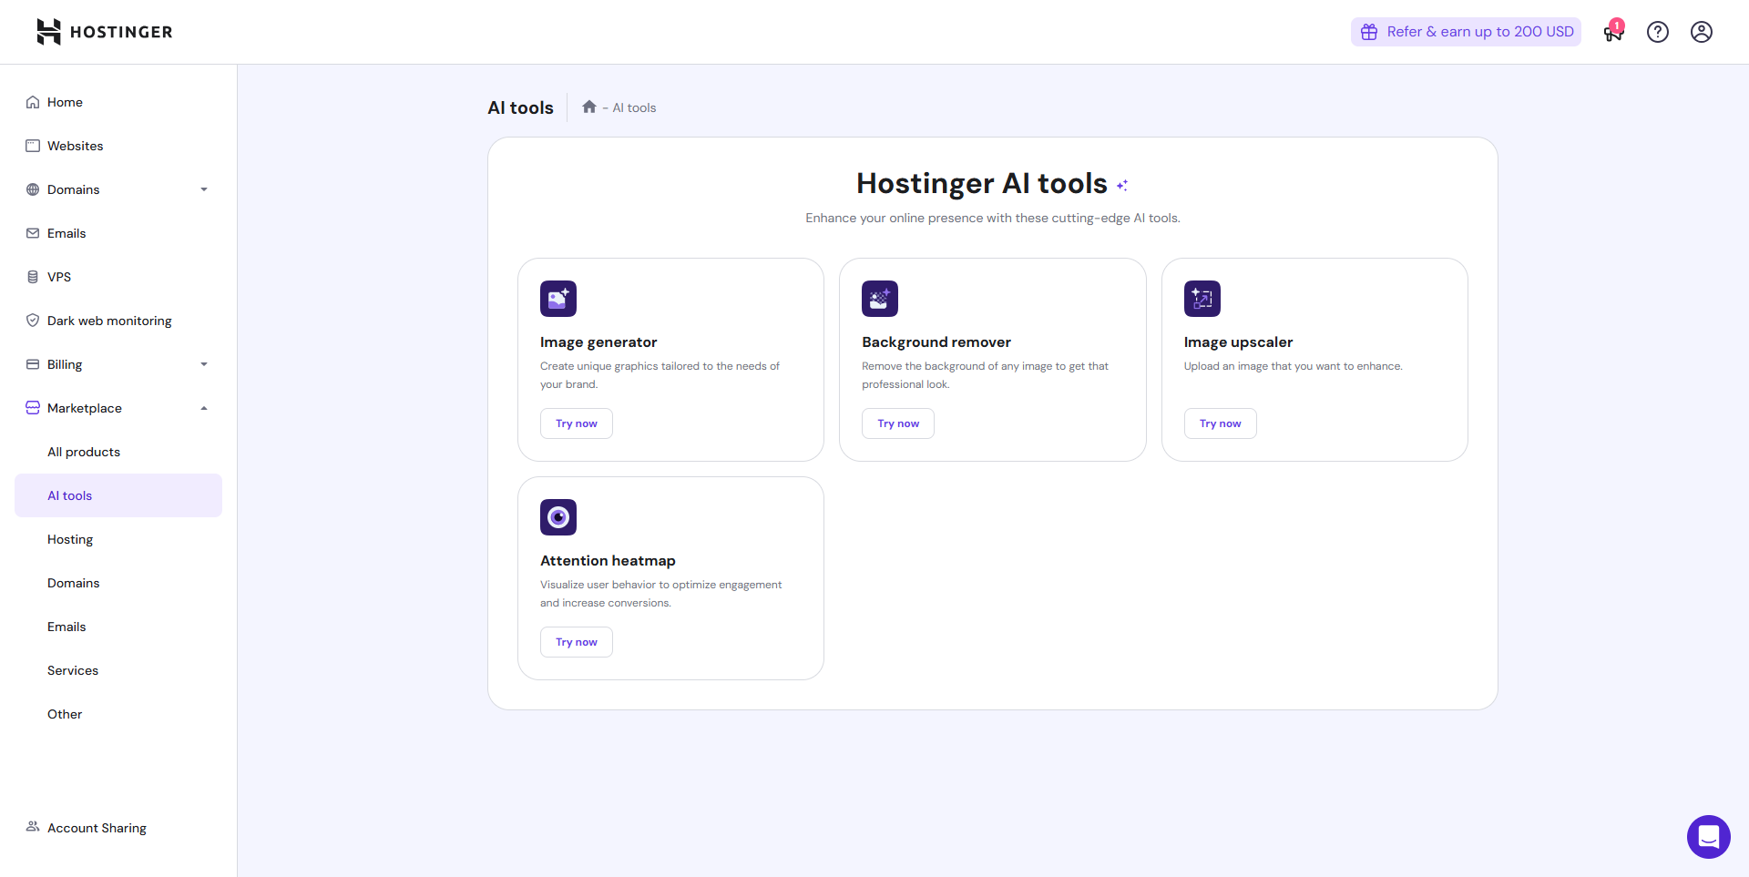Click the Emails envelope icon in sidebar

[33, 233]
